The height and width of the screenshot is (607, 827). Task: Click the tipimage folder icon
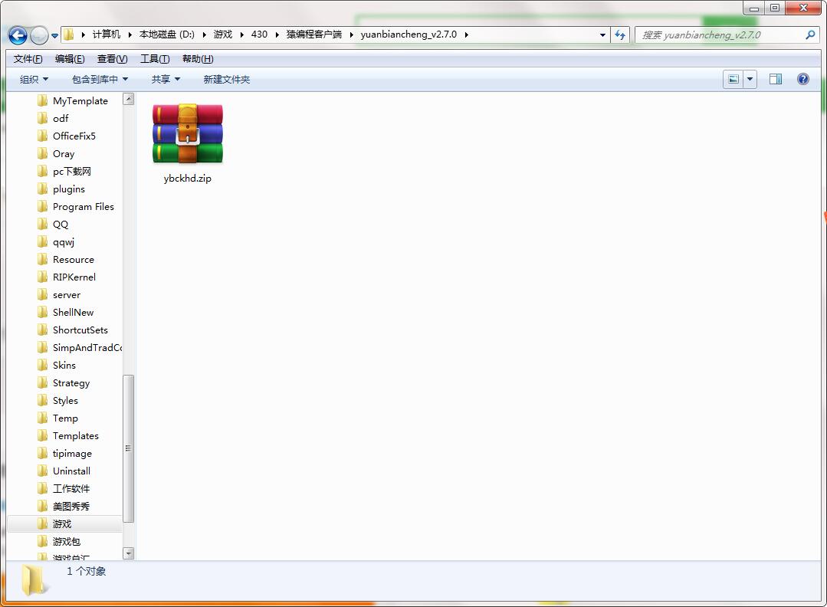click(43, 454)
